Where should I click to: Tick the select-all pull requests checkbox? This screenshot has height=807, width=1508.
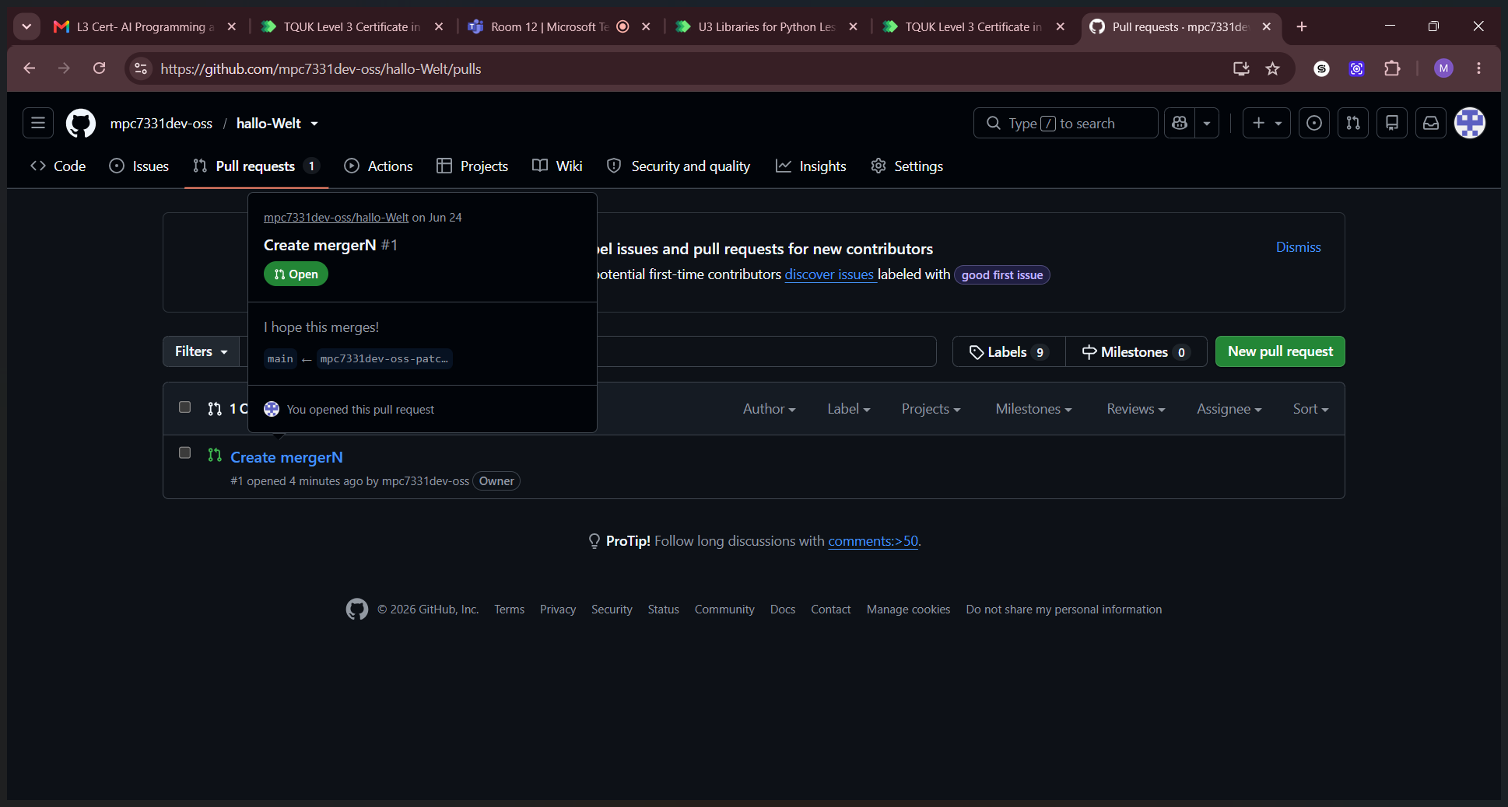(184, 407)
